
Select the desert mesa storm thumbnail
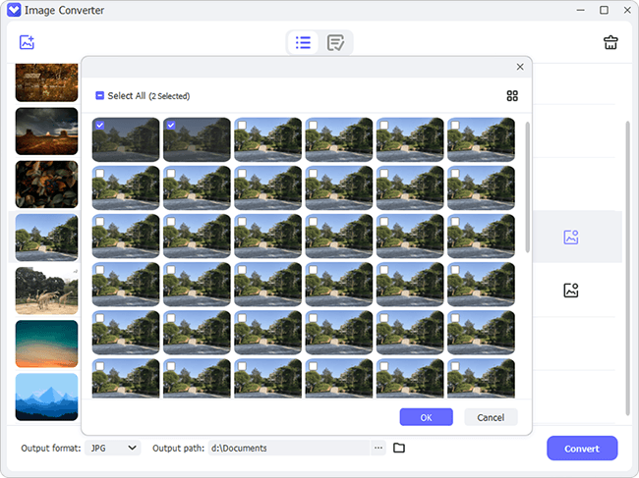[x=46, y=132]
